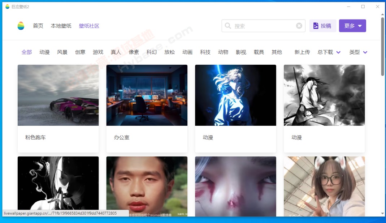Open the cat-ear girl selfie thumbnail

pos(324,186)
